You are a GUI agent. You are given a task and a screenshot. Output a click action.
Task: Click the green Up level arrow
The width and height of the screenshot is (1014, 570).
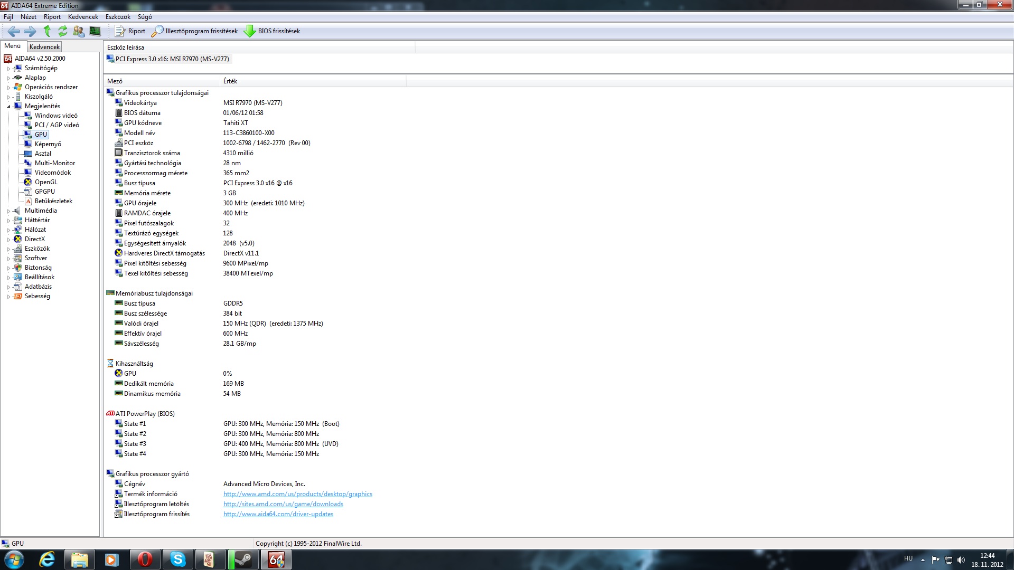[47, 31]
